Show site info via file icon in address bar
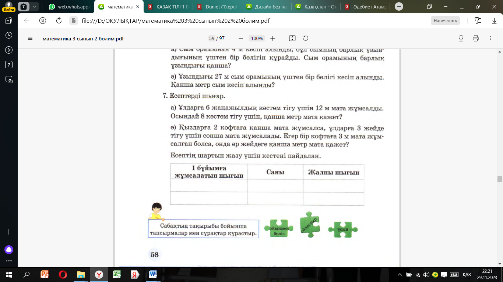 point(73,21)
